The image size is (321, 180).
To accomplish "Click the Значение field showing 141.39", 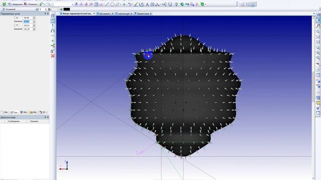I will [x=28, y=29].
